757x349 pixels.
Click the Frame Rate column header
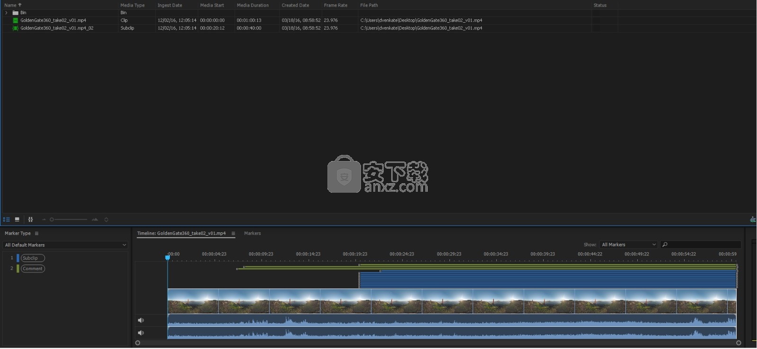tap(335, 5)
